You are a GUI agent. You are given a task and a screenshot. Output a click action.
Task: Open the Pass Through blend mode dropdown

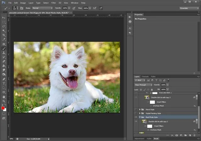coord(143,85)
